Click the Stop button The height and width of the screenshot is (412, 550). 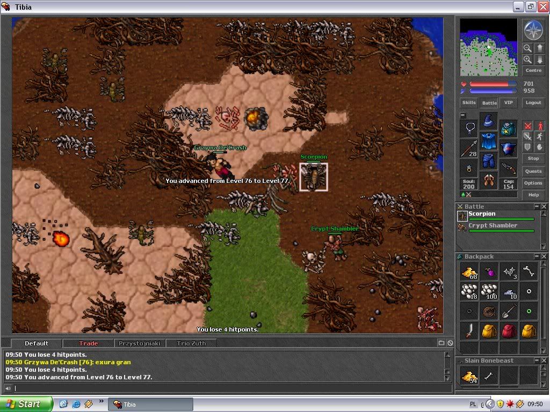coord(533,158)
